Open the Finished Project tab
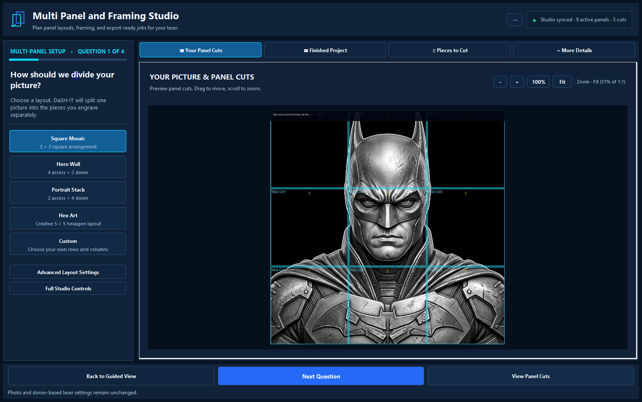 (x=325, y=50)
